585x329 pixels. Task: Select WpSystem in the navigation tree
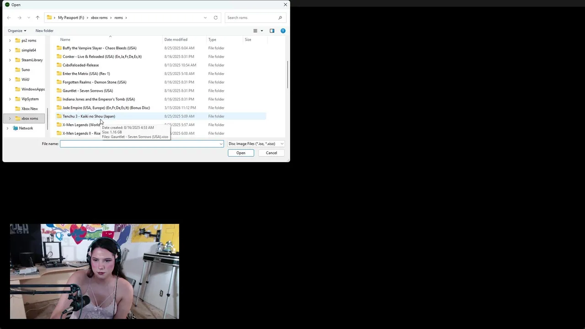click(30, 99)
